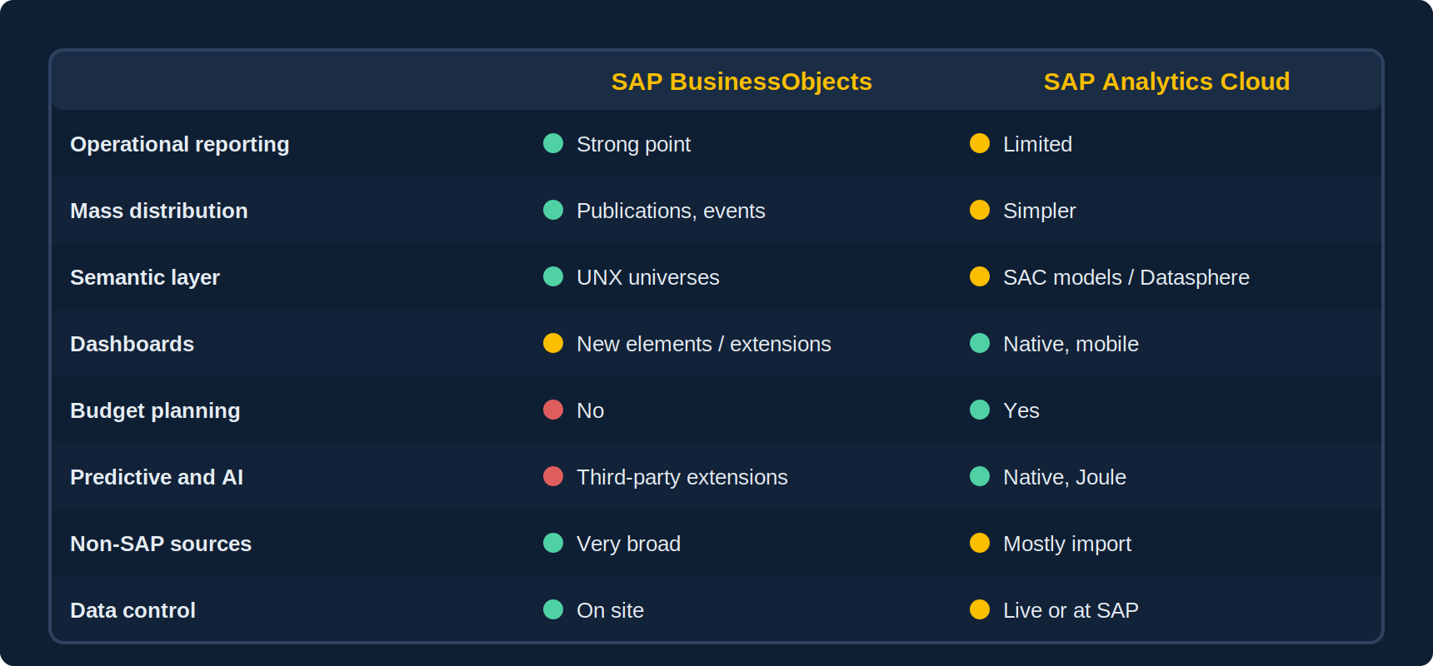Viewport: 1433px width, 666px height.
Task: Click the "Live or at SAP" cell text
Action: 1071,610
